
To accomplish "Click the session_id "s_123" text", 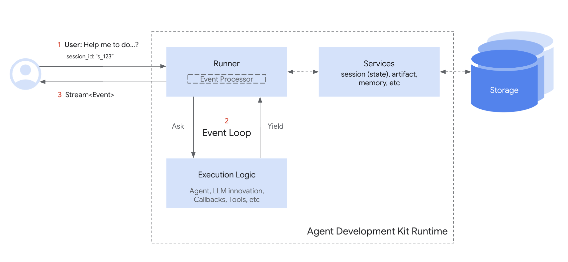I will [x=90, y=56].
